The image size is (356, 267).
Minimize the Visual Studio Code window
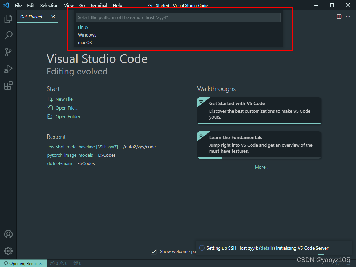[316, 5]
